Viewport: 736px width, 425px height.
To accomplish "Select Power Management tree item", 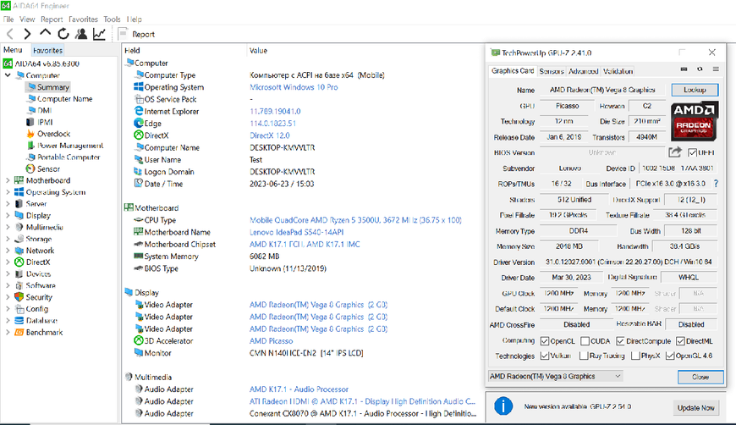I will click(70, 146).
